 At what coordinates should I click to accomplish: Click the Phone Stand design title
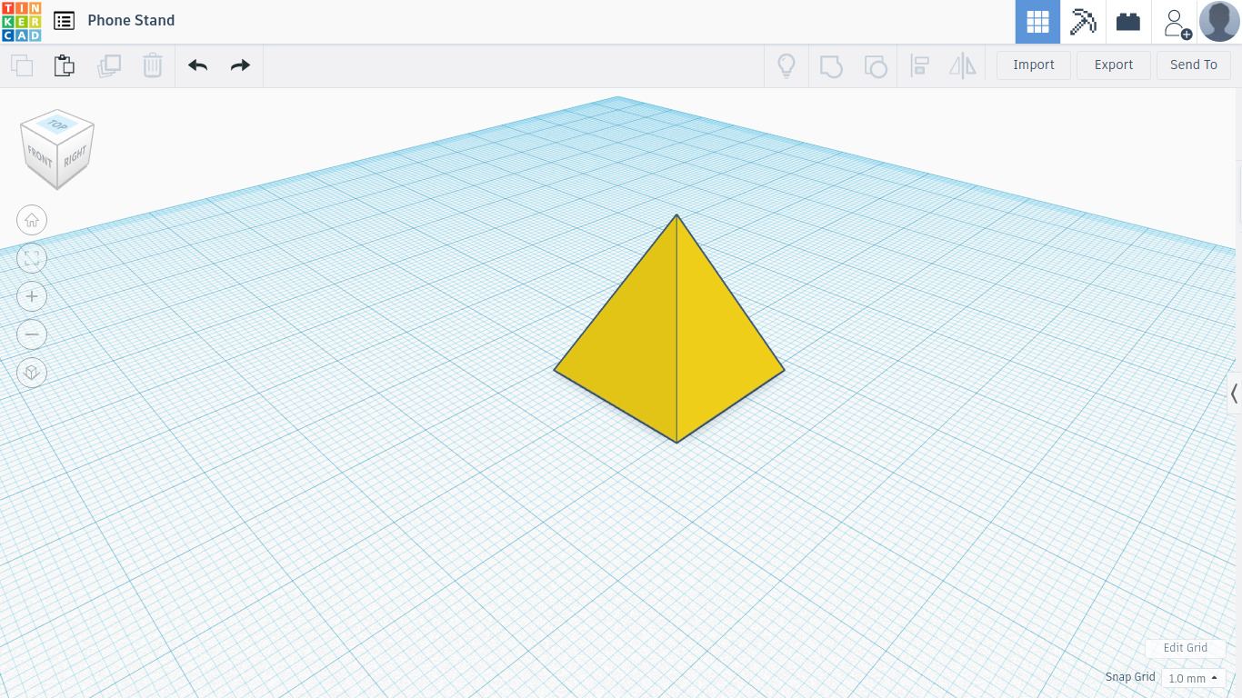pos(131,20)
